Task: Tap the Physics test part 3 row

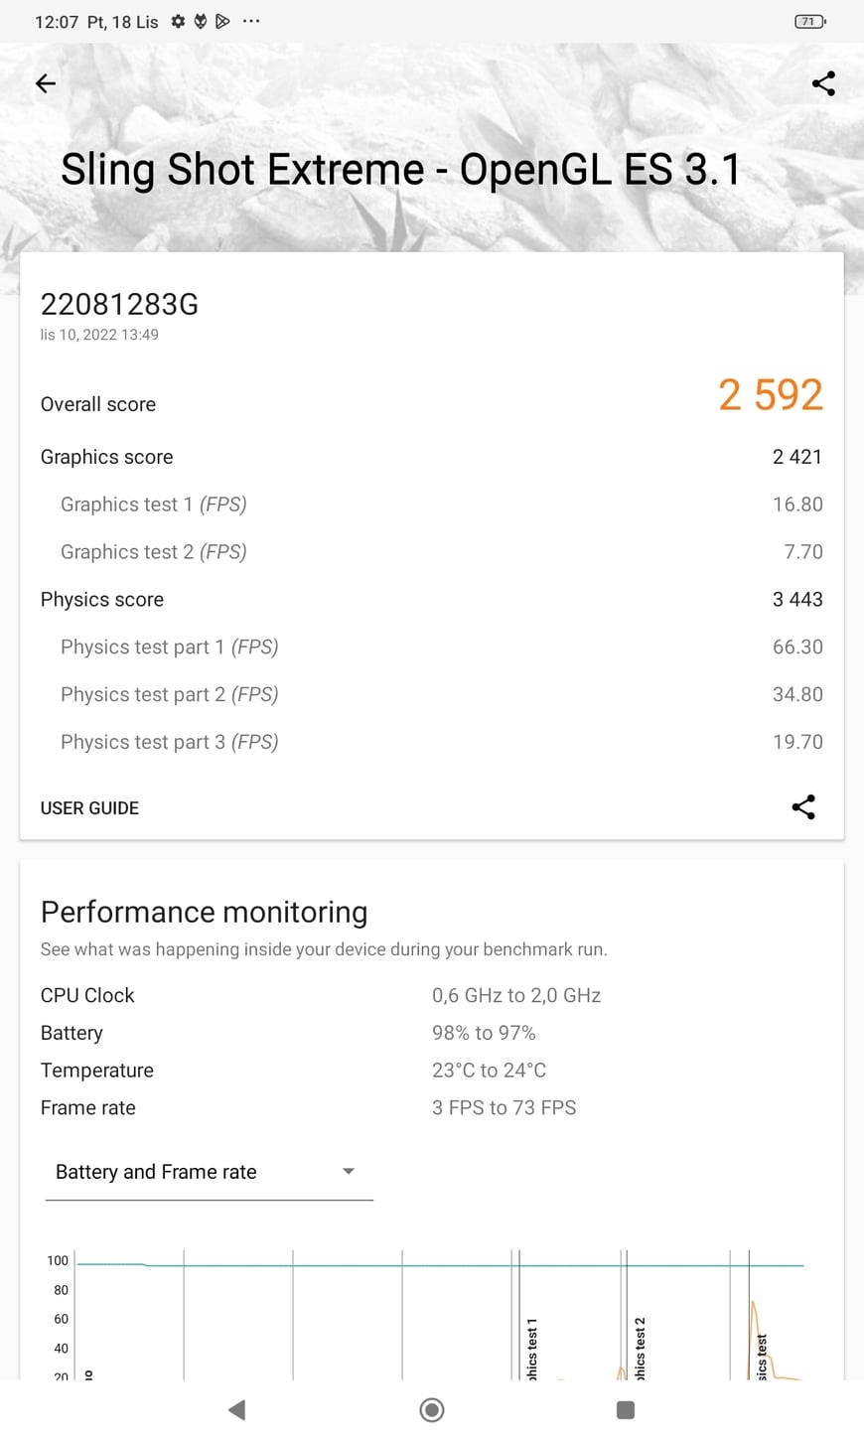Action: (x=431, y=742)
